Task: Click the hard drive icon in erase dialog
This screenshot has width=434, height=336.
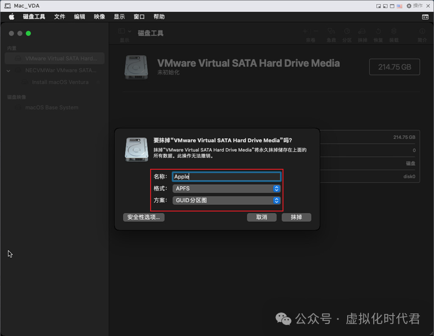Action: [x=136, y=149]
